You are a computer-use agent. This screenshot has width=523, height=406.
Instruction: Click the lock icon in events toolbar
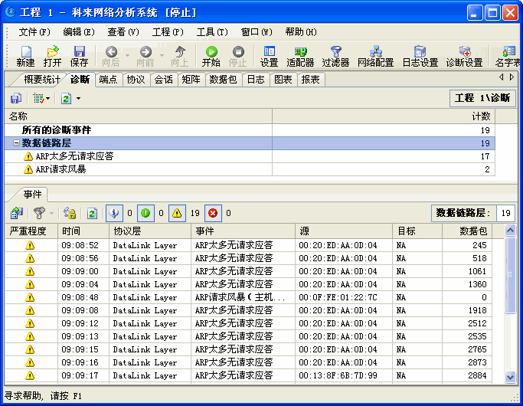pos(70,213)
